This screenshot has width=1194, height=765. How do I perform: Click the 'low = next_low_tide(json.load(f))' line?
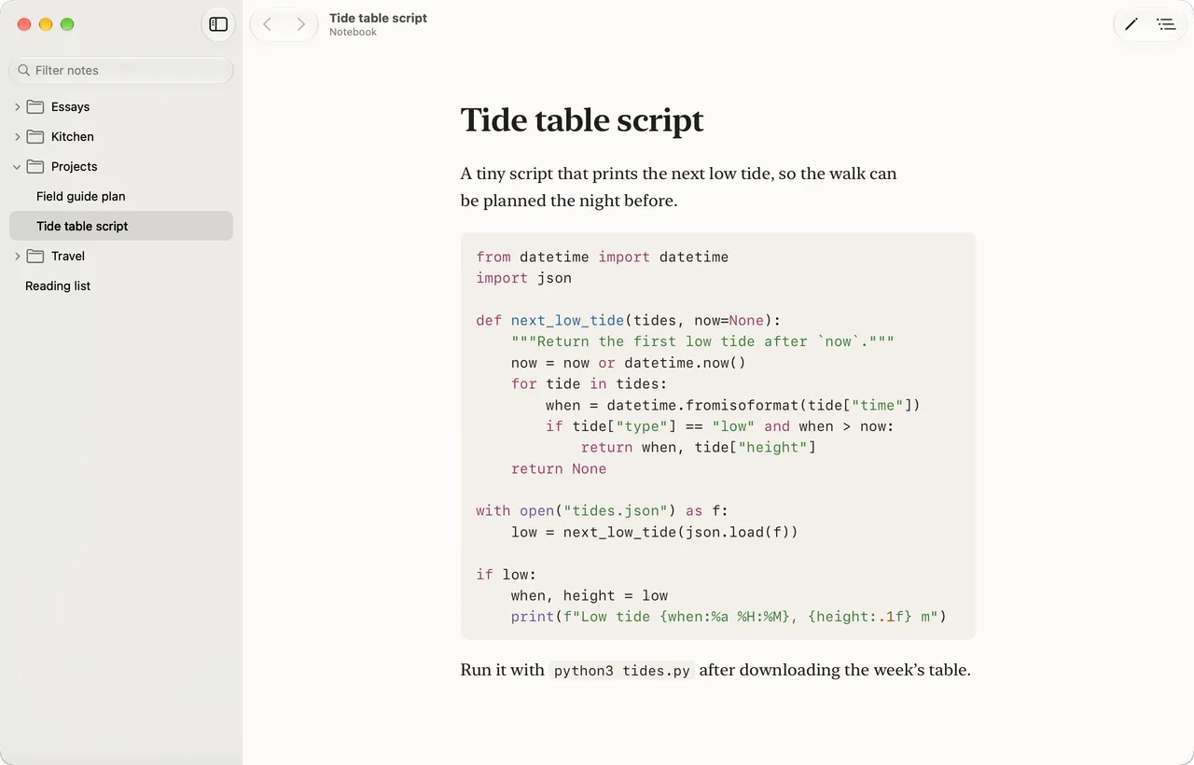click(655, 532)
